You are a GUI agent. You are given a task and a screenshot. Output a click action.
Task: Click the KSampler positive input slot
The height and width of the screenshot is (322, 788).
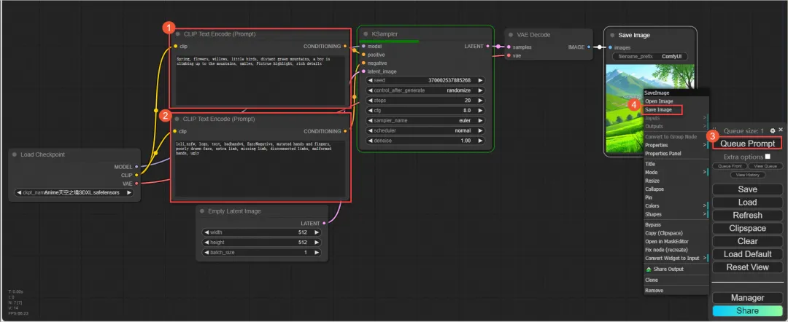363,55
